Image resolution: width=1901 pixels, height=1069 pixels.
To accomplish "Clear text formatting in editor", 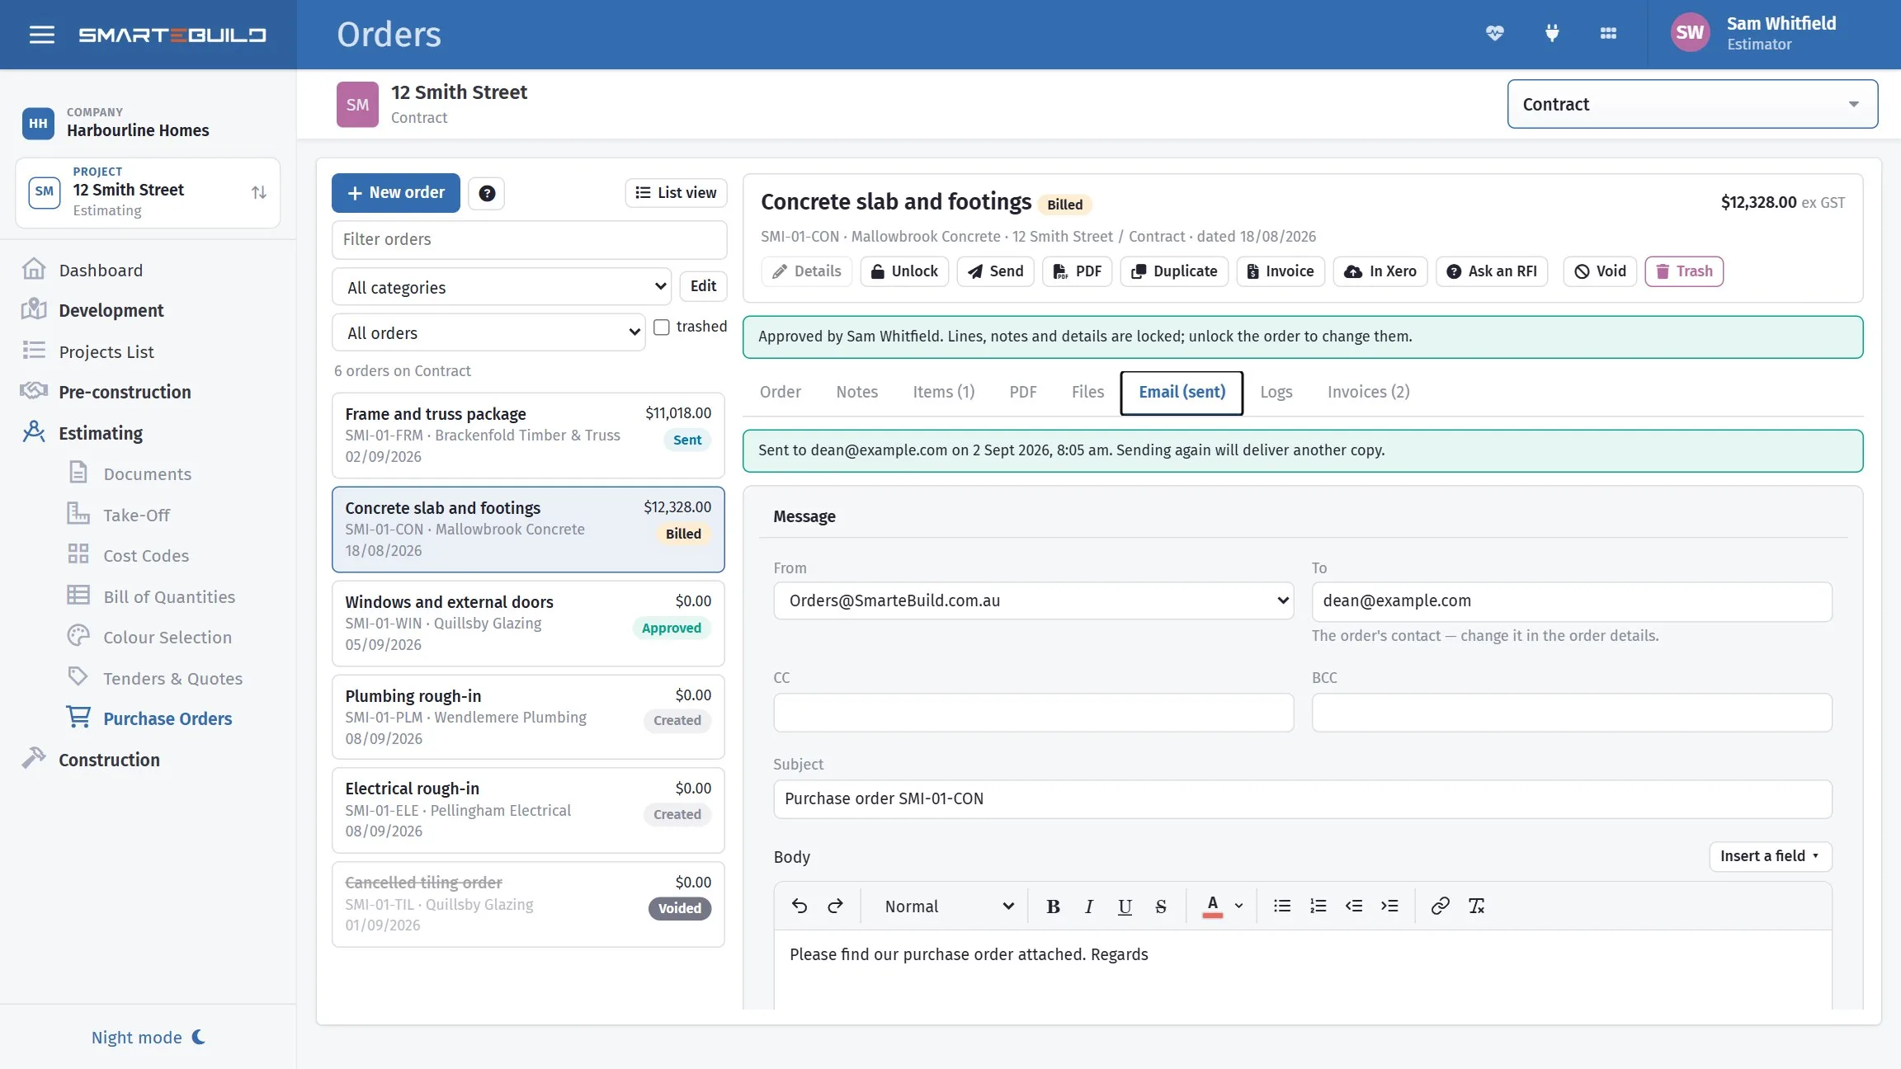I will (1476, 906).
